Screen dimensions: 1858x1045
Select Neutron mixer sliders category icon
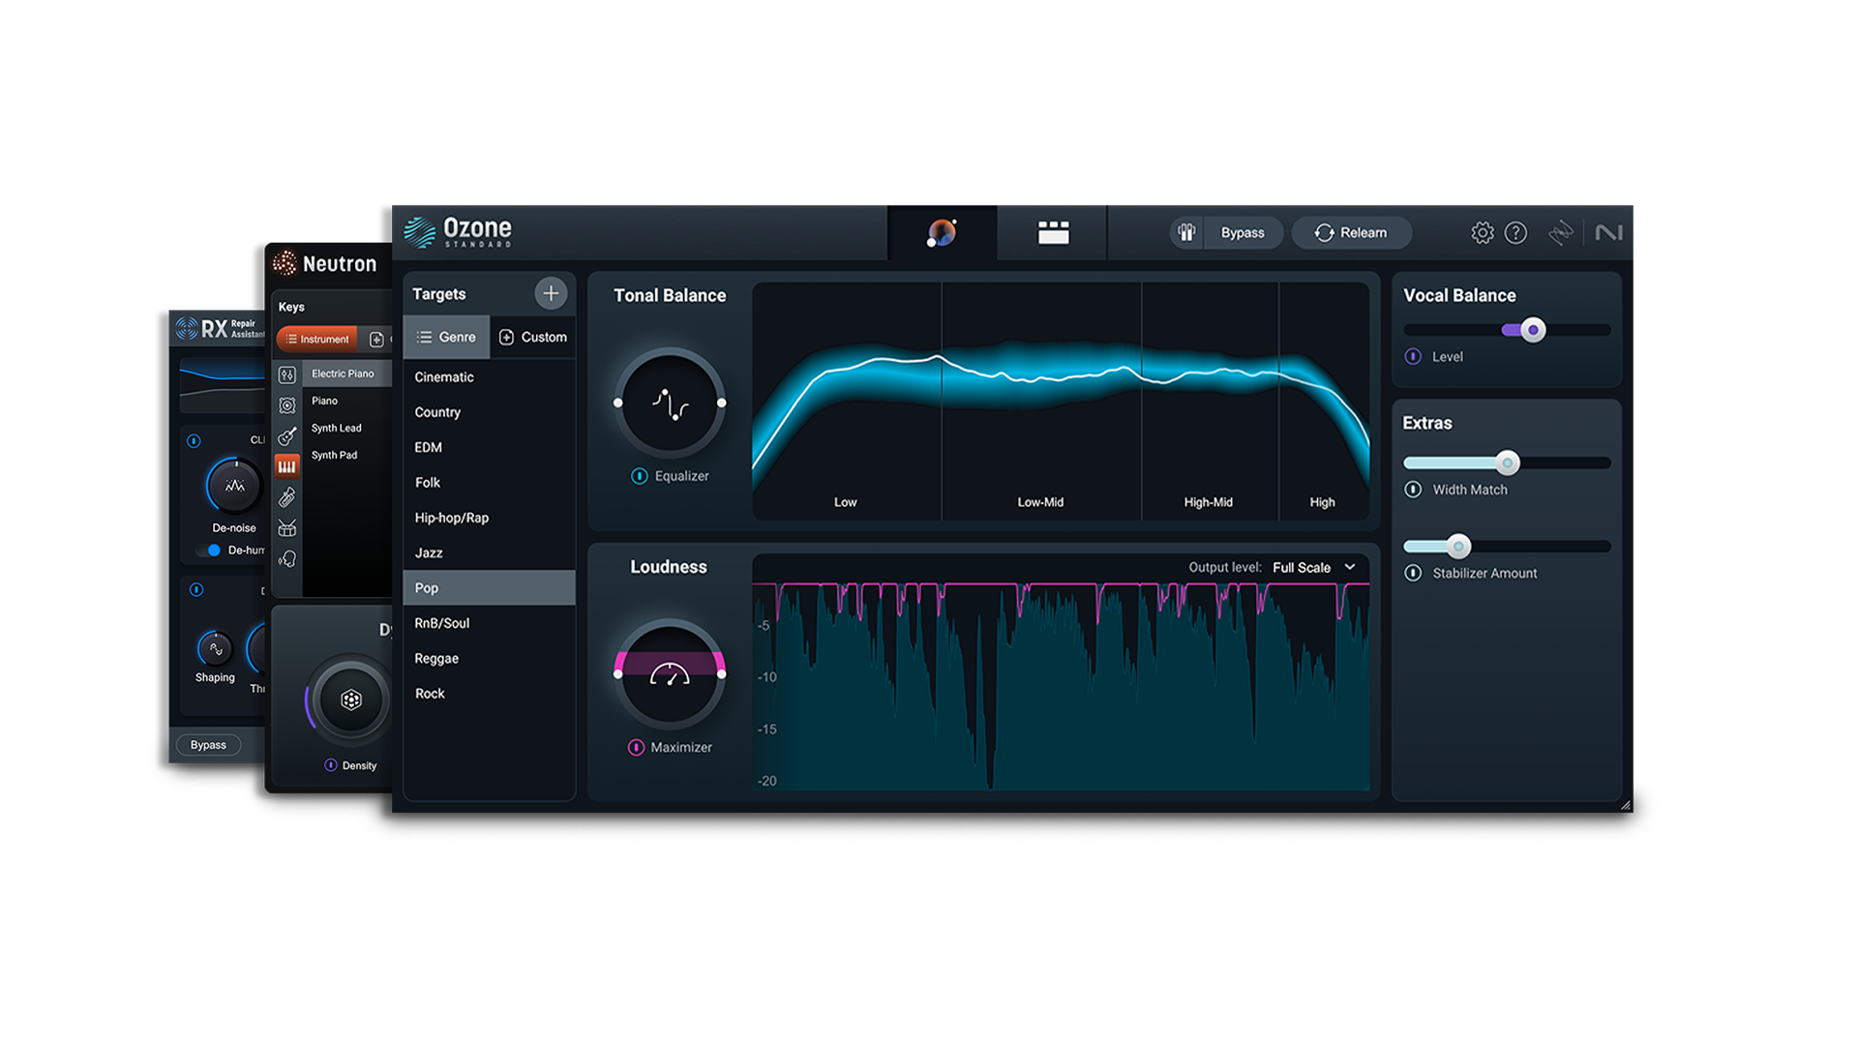(286, 374)
